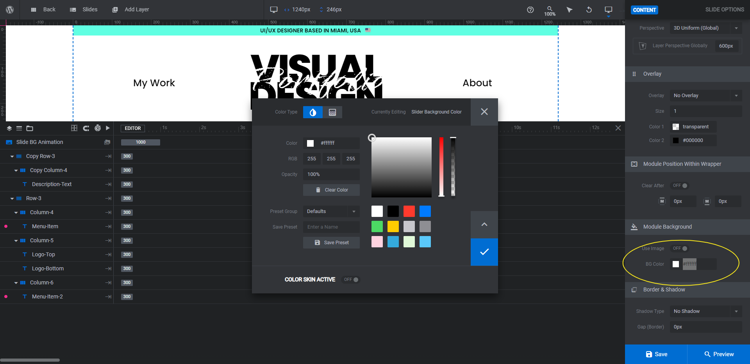Toggle Use Image switch

680,249
